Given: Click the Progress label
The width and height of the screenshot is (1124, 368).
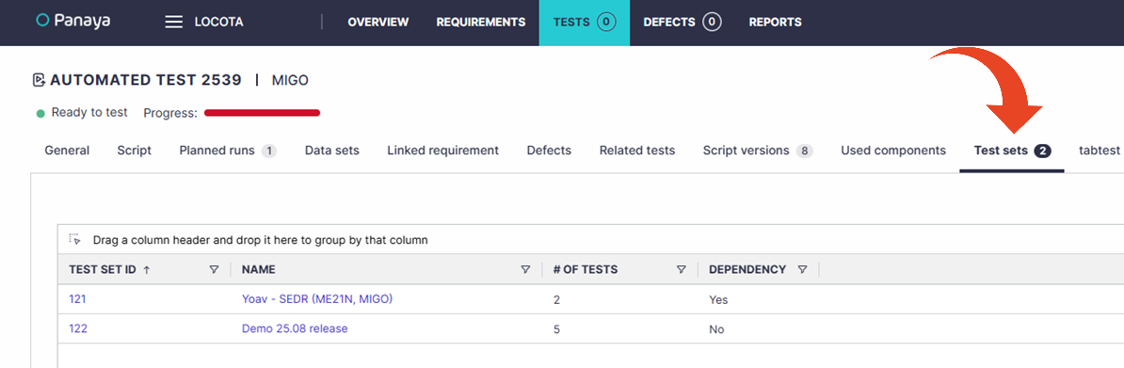Looking at the screenshot, I should [170, 113].
